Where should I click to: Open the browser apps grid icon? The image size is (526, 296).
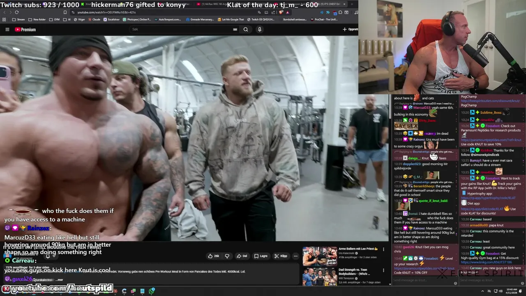tap(4, 19)
